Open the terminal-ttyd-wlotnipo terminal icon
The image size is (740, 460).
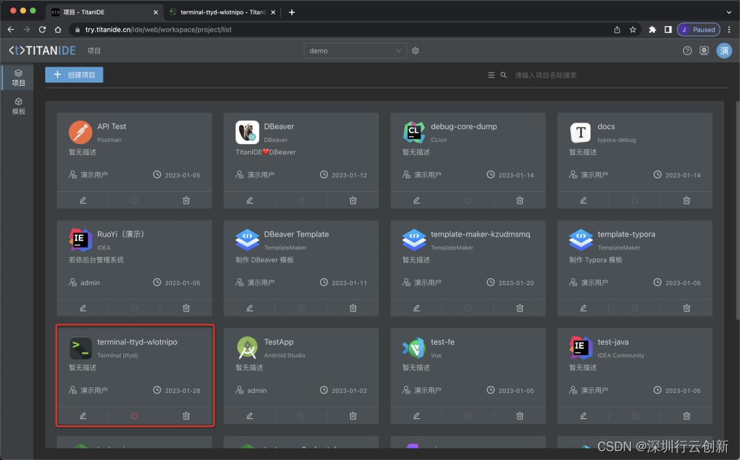[80, 348]
